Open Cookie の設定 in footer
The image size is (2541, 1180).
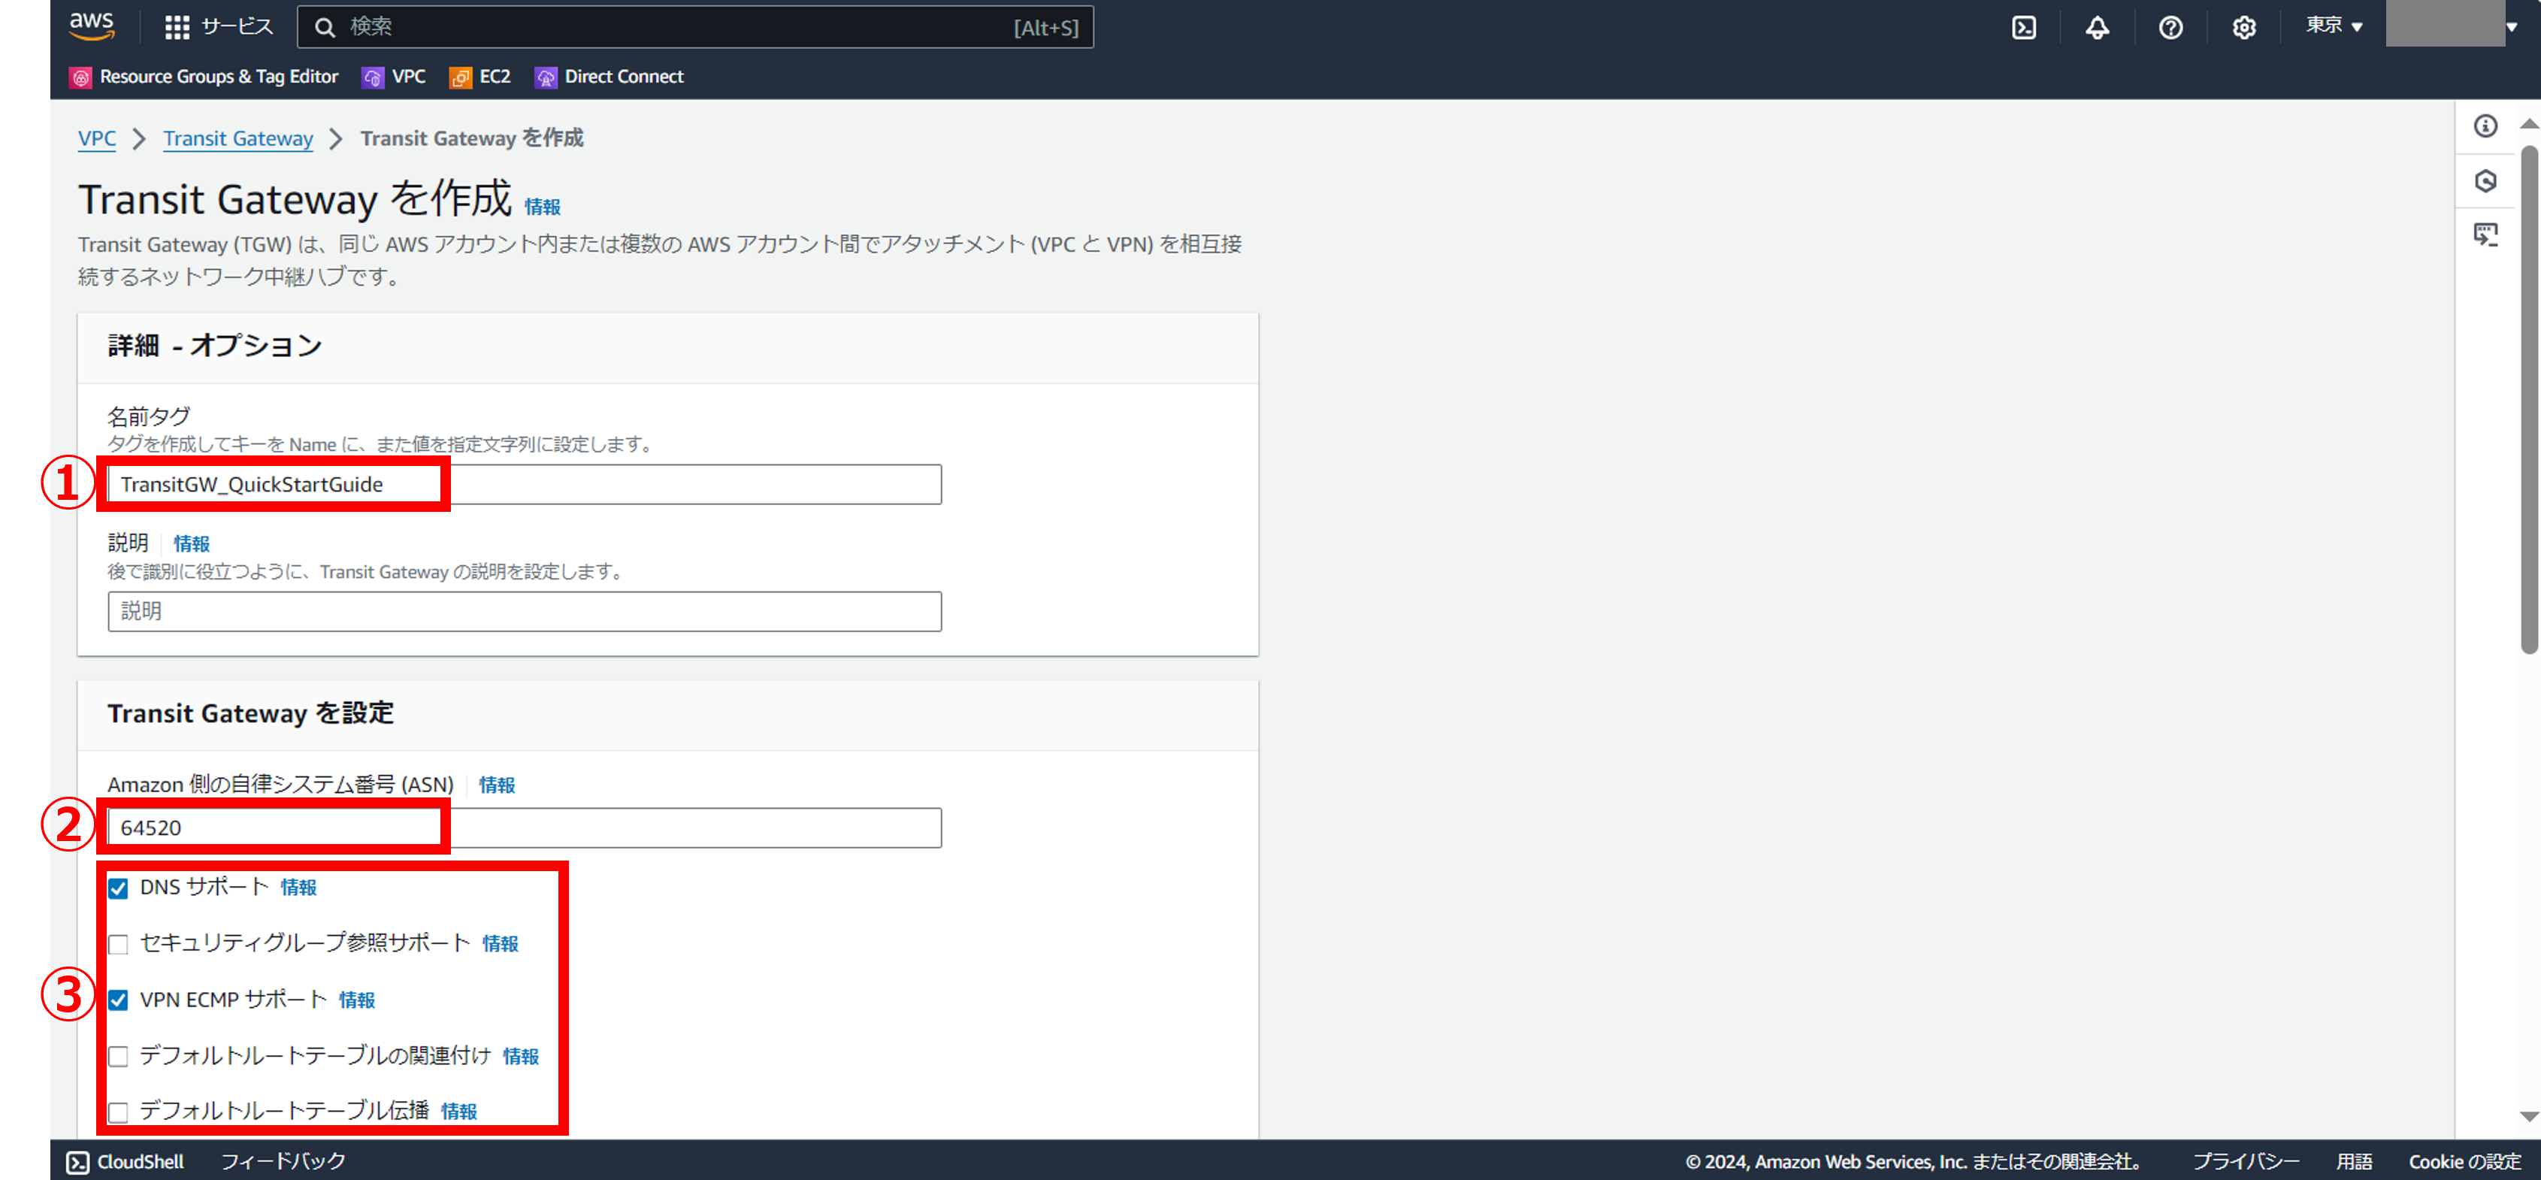tap(2464, 1161)
